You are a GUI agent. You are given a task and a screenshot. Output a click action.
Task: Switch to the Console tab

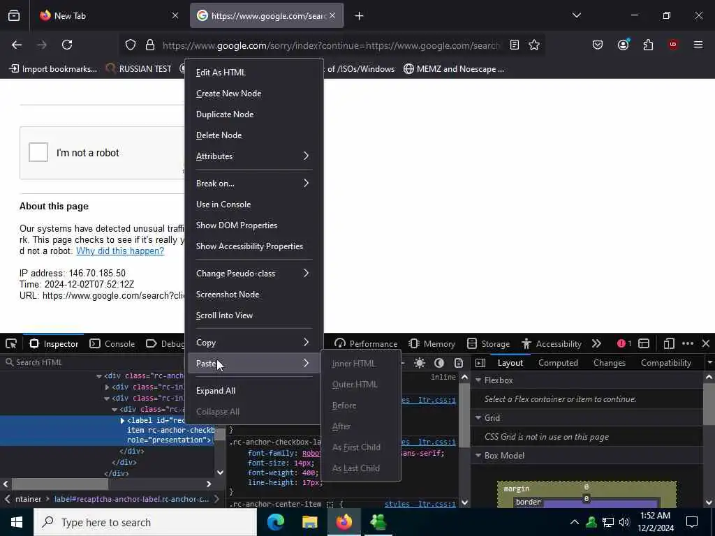click(x=112, y=343)
